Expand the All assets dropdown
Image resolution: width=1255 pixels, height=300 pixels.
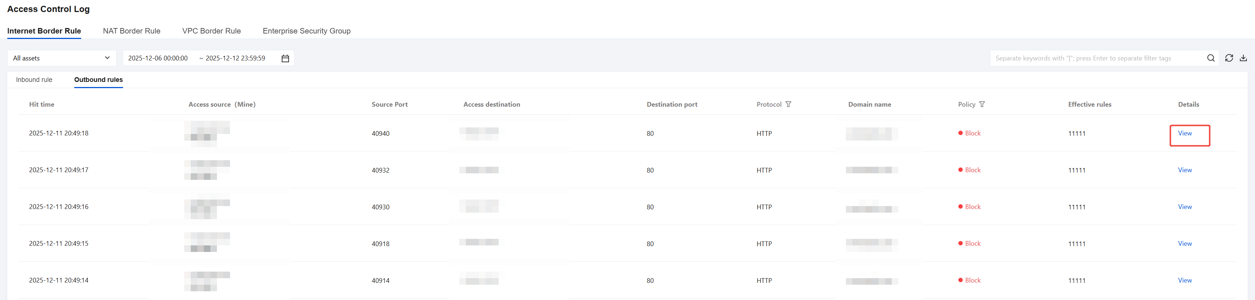point(62,58)
